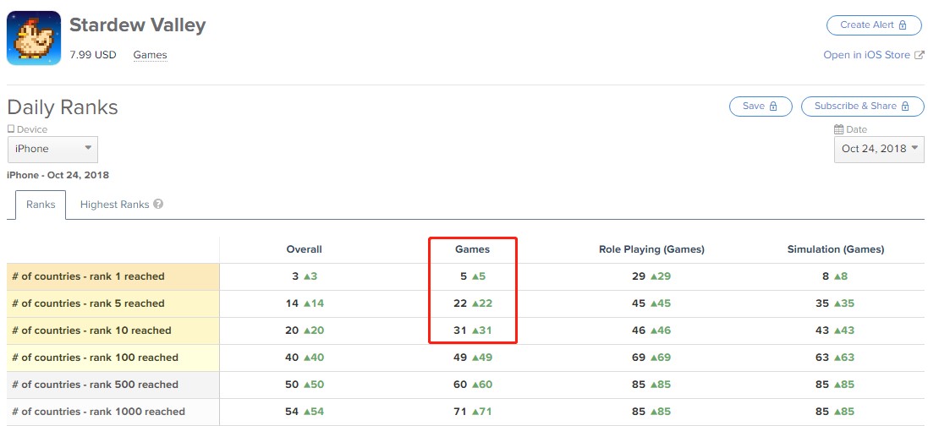This screenshot has height=426, width=928.
Task: Click Simulation rank 1 value 8
Action: click(x=826, y=276)
